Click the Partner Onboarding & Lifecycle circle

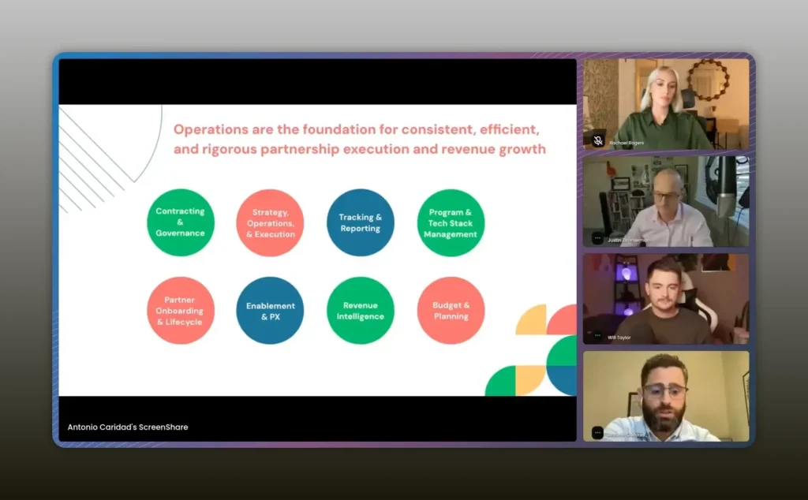coord(180,311)
